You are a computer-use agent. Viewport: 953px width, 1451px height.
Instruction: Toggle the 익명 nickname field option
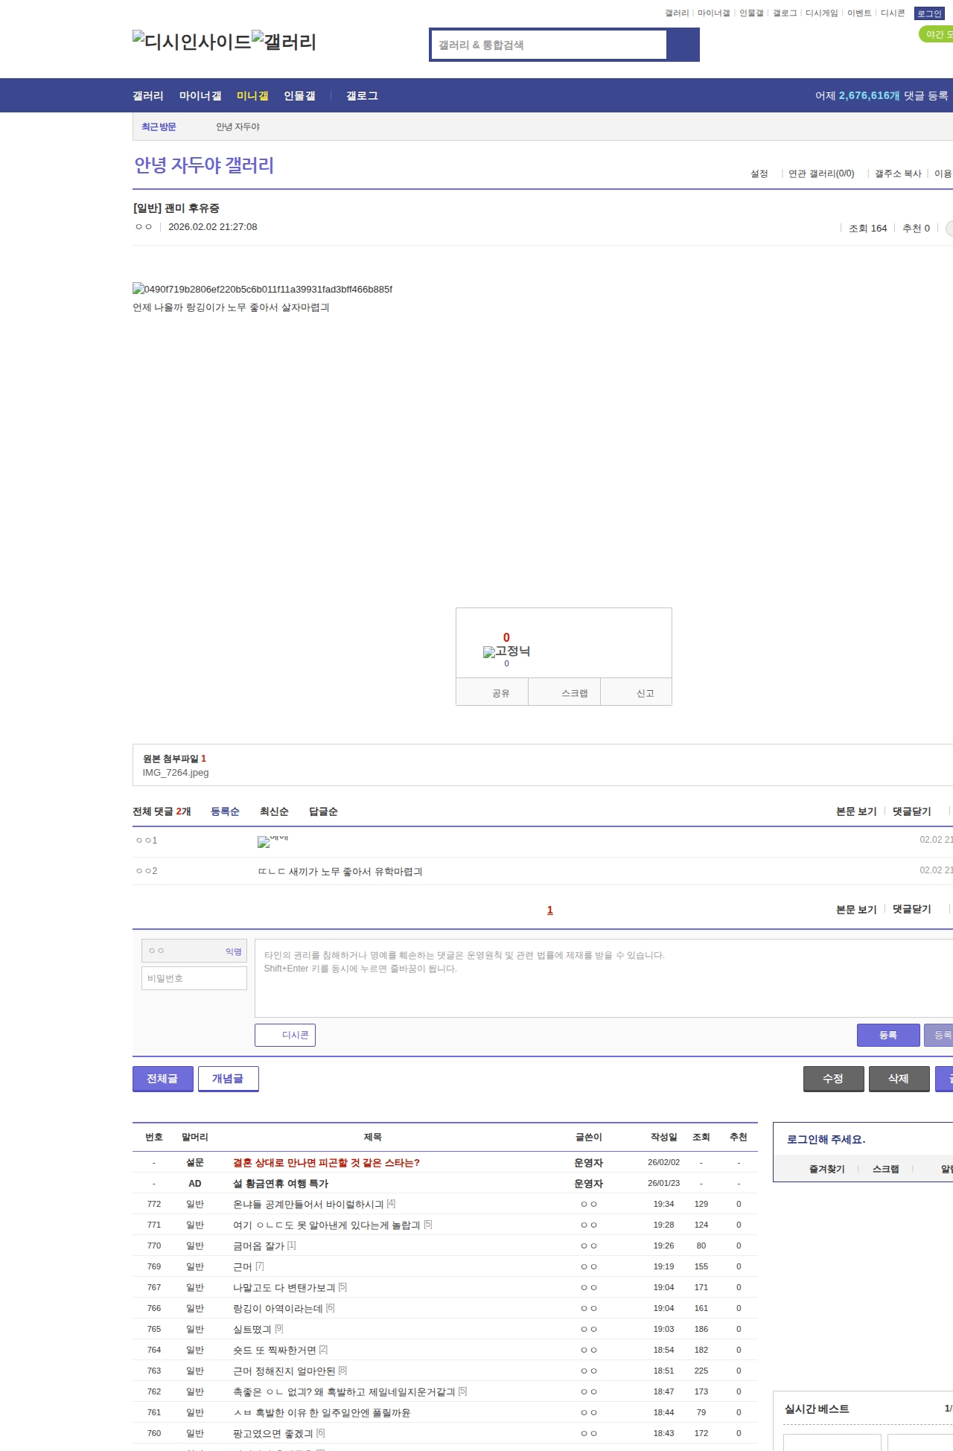[233, 951]
